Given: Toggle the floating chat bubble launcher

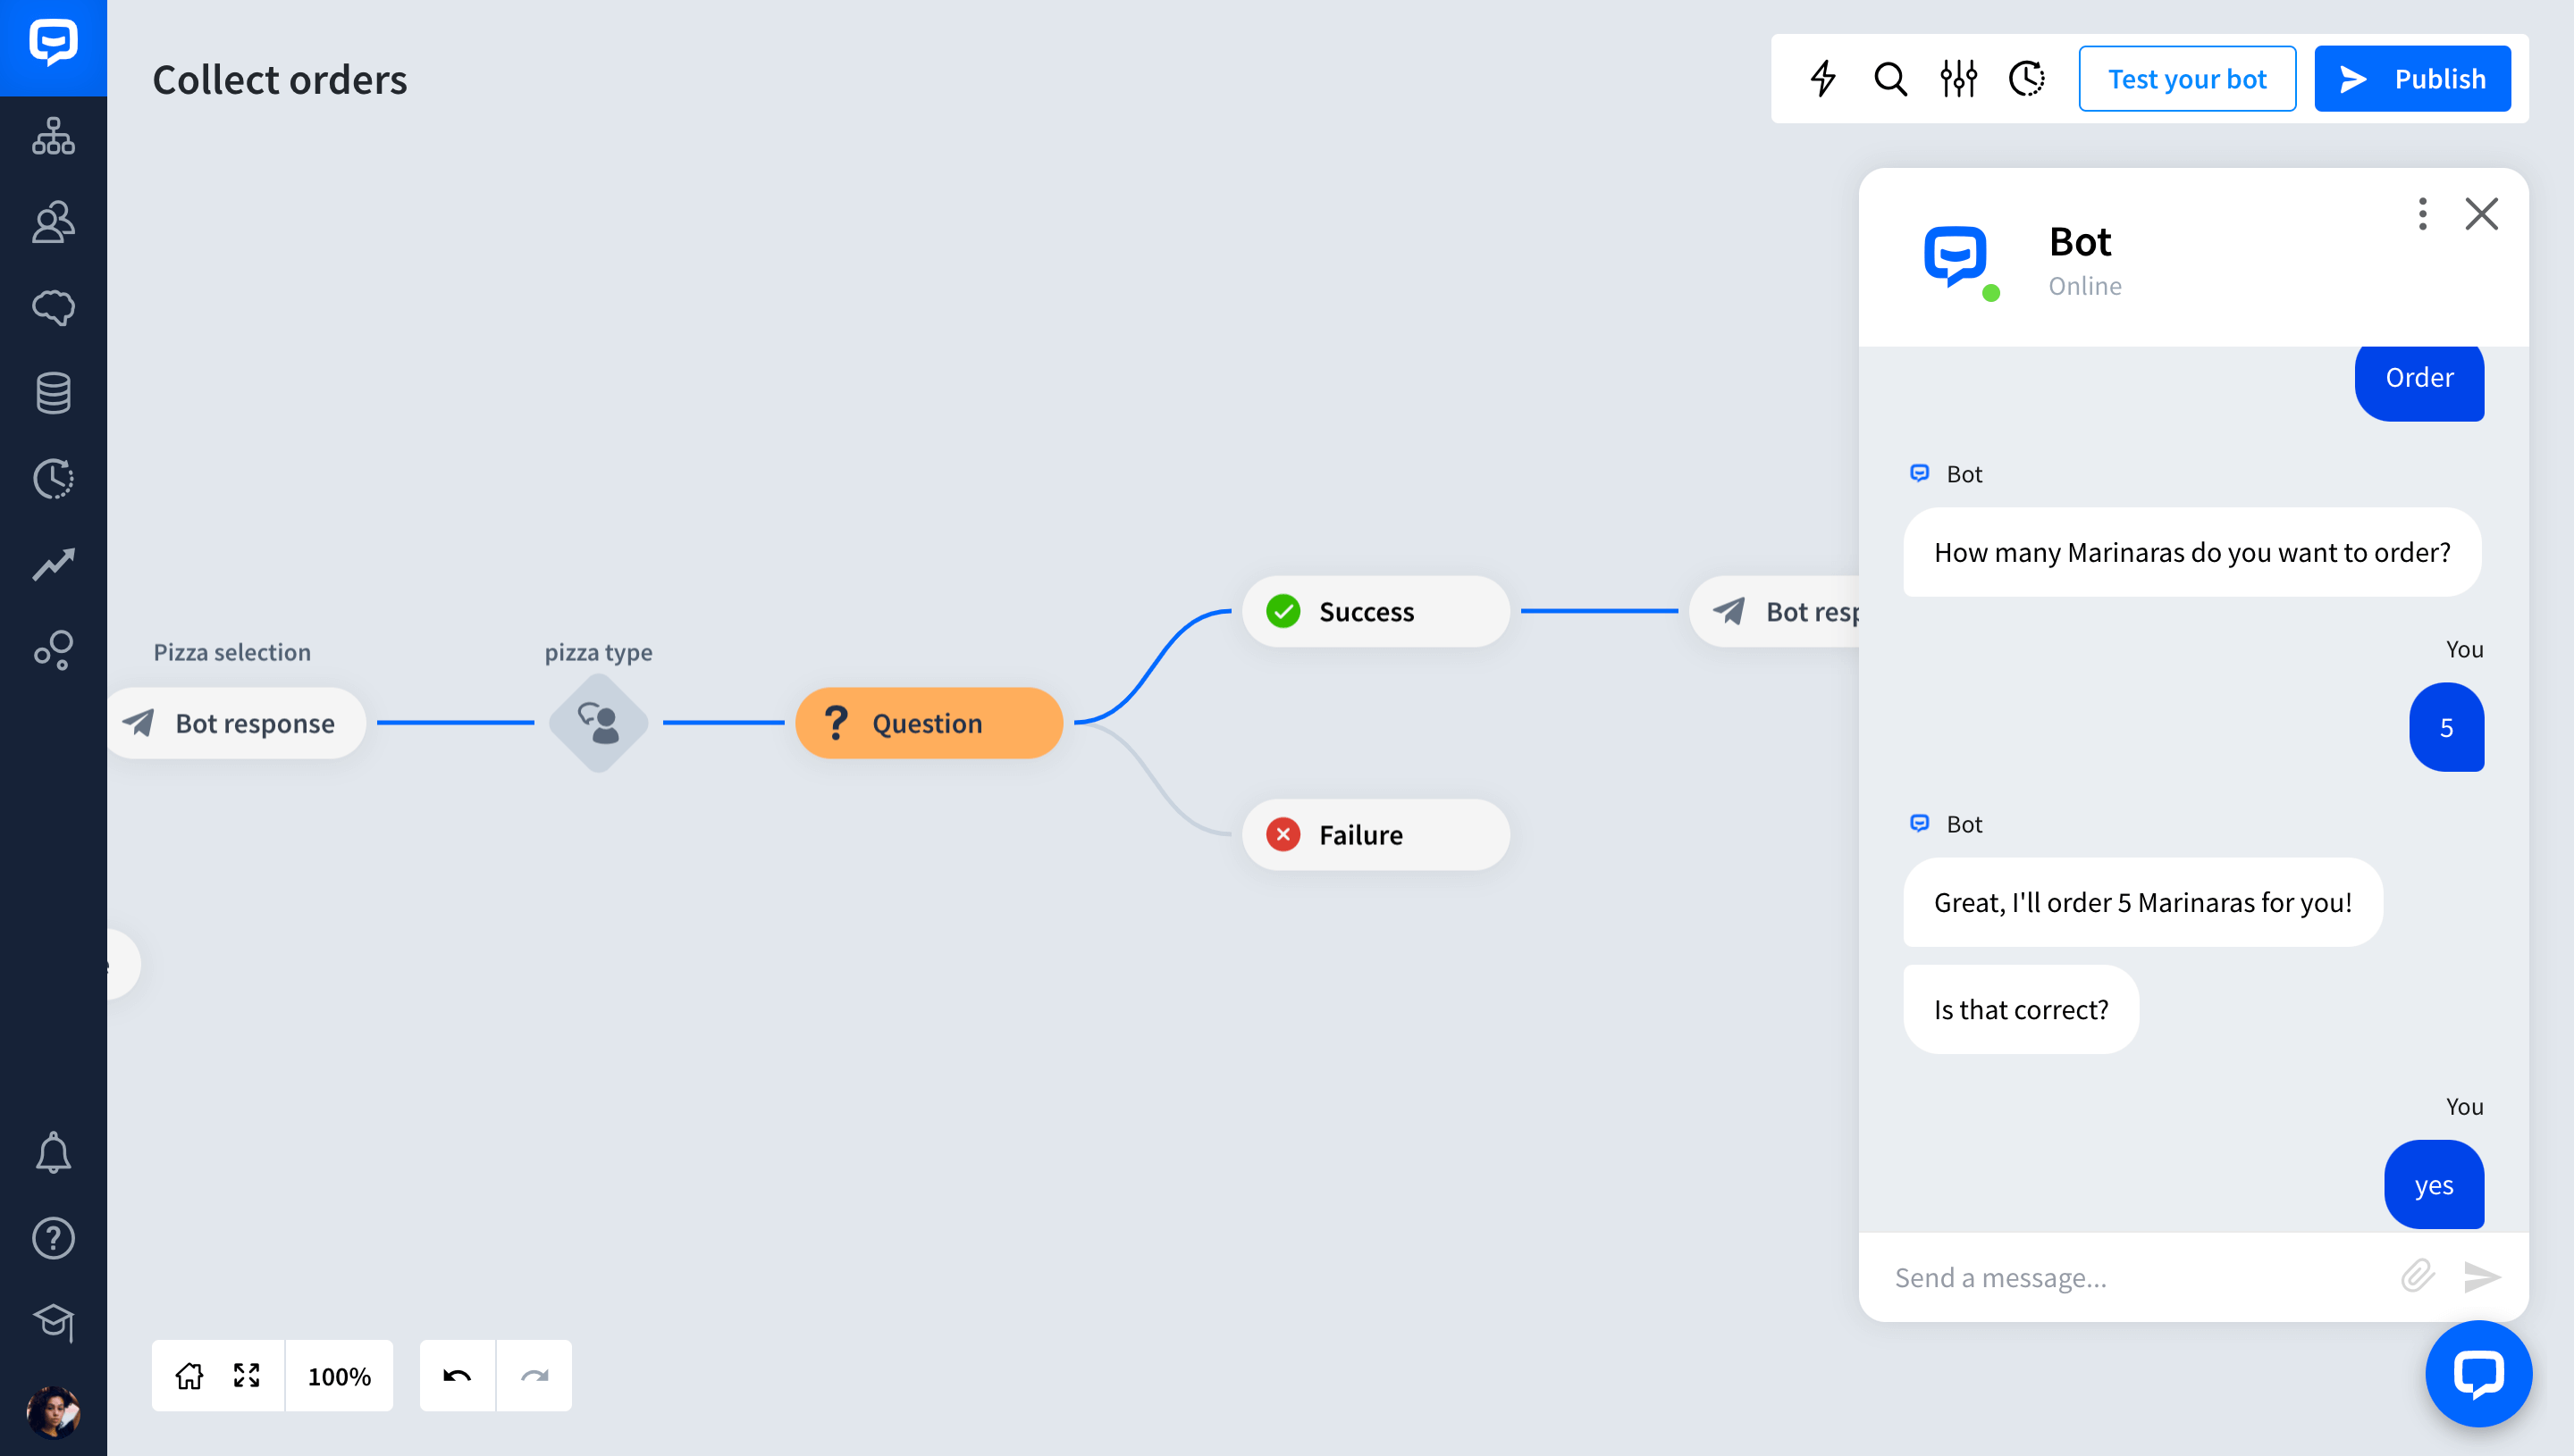Looking at the screenshot, I should (x=2478, y=1373).
